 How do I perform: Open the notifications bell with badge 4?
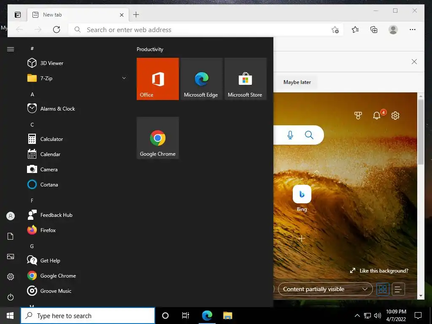pyautogui.click(x=377, y=116)
